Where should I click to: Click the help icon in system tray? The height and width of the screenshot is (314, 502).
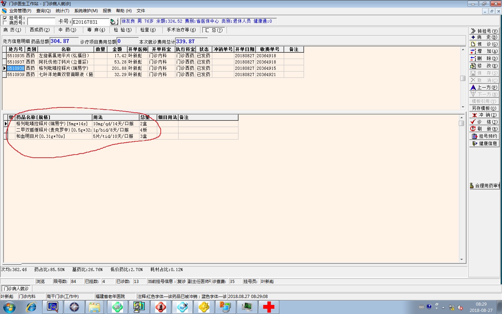point(429,307)
